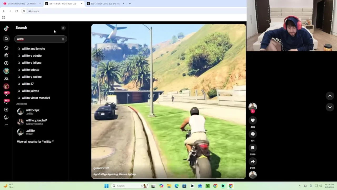This screenshot has width=337, height=190.
Task: Select suggestion willito victor mendivil
Action: 36,98
